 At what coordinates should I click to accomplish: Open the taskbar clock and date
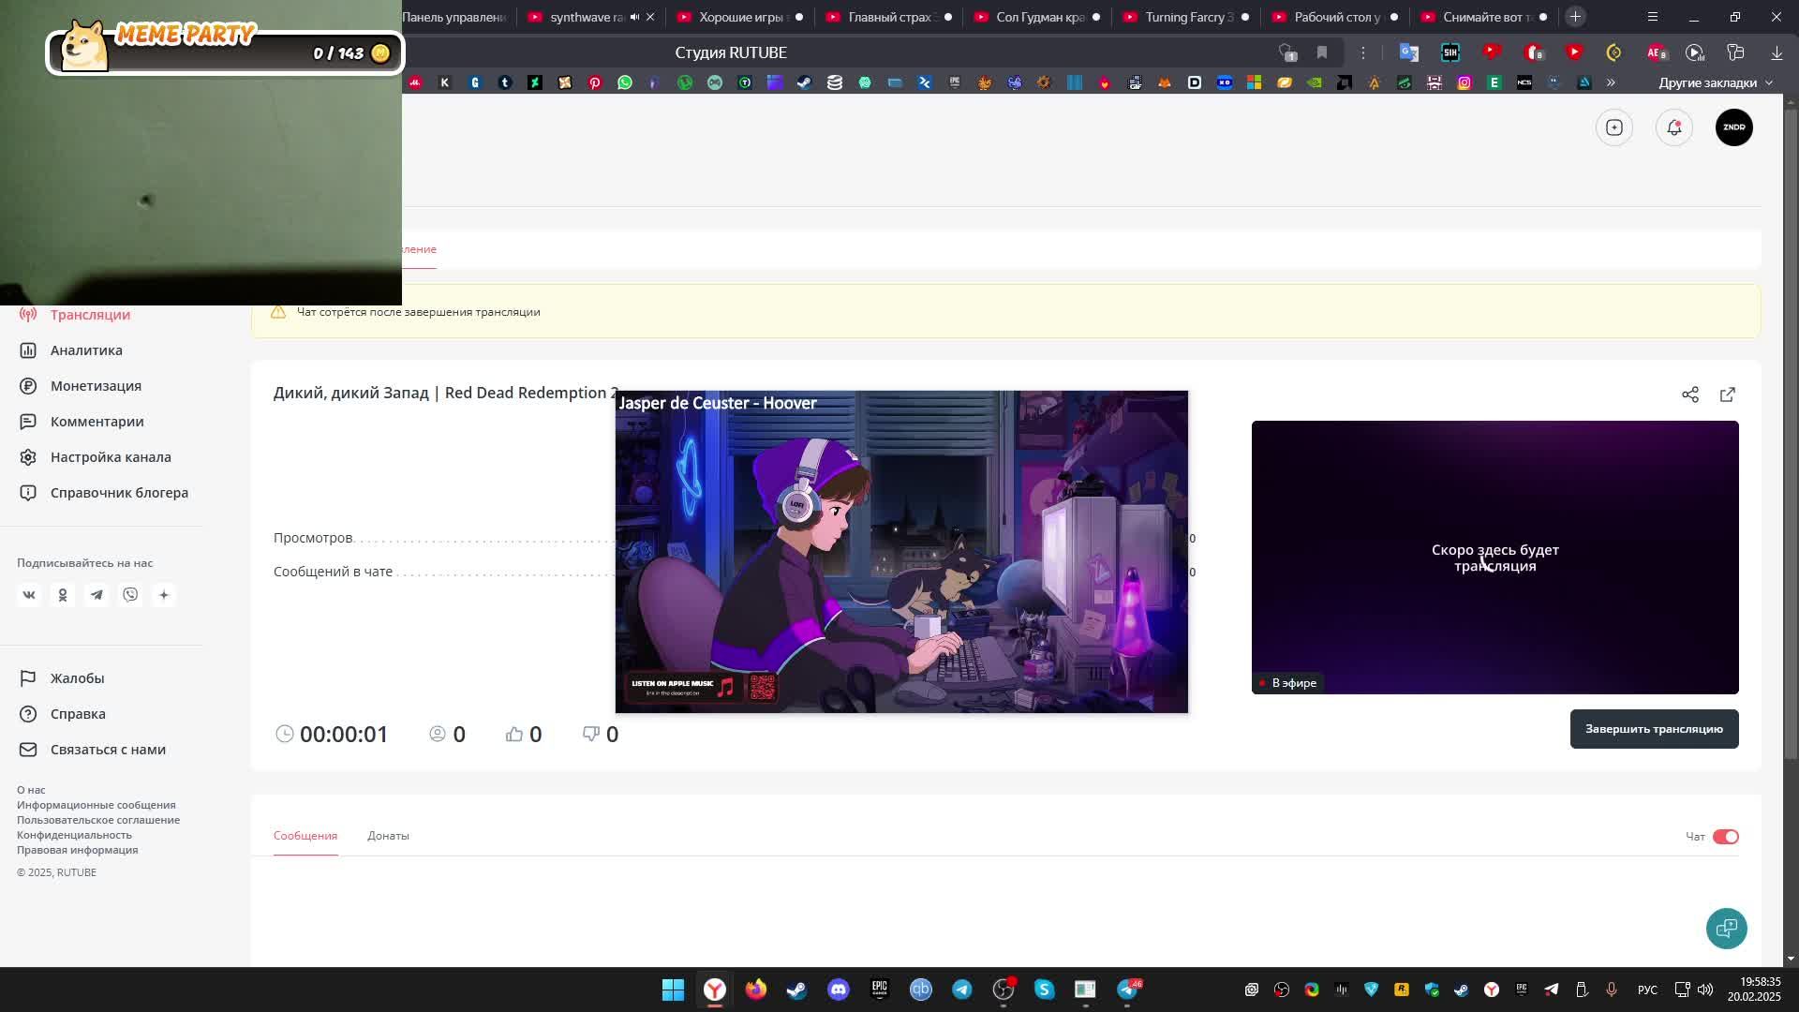tap(1754, 990)
